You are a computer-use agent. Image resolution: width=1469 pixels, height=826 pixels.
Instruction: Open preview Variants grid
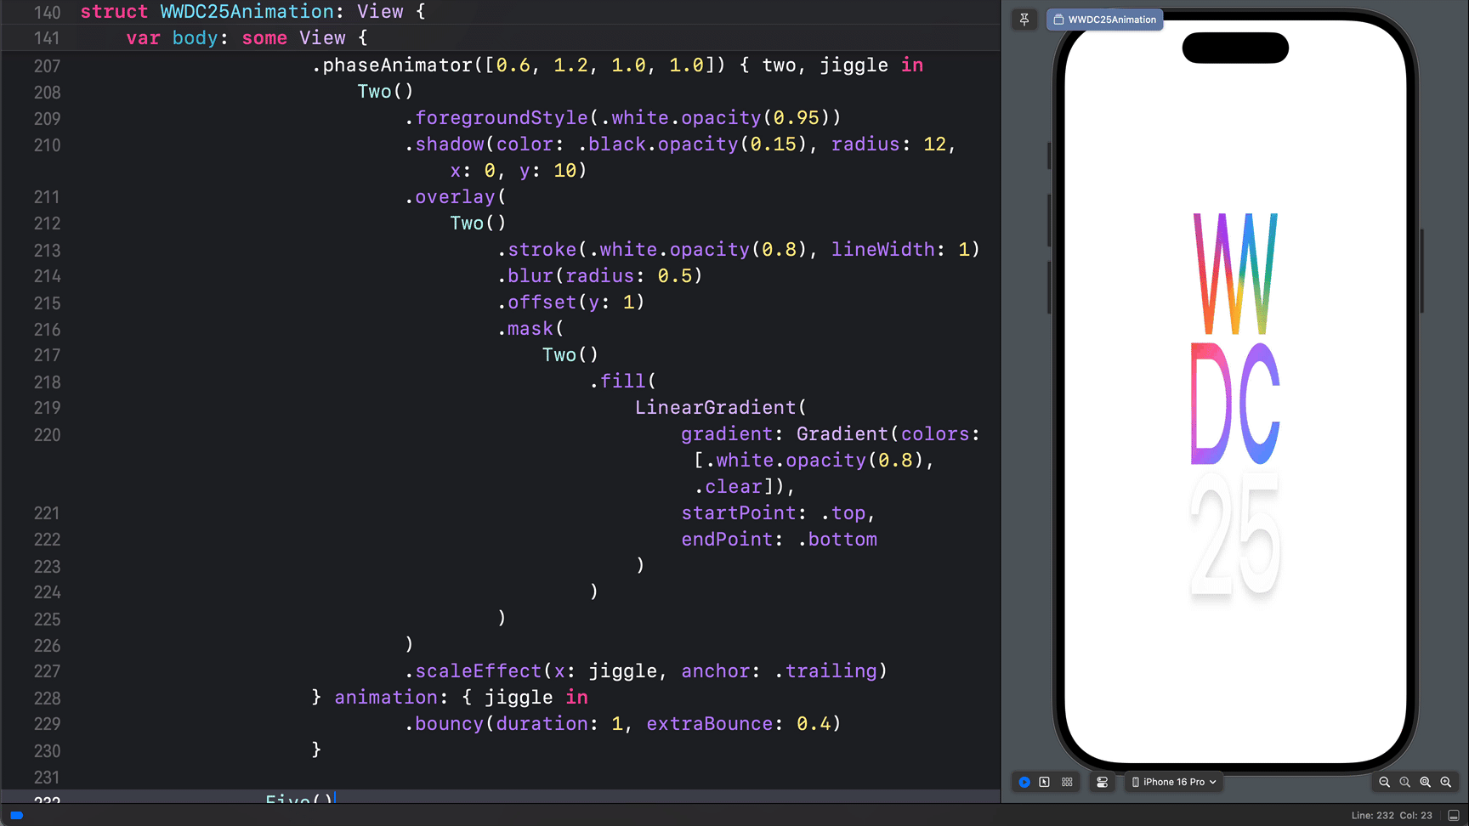1067,782
